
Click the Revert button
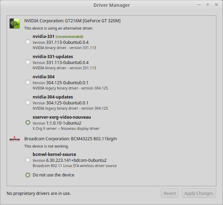coord(170,193)
